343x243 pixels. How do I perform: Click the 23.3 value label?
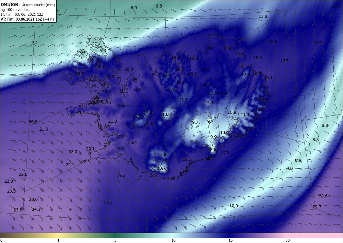(11, 191)
